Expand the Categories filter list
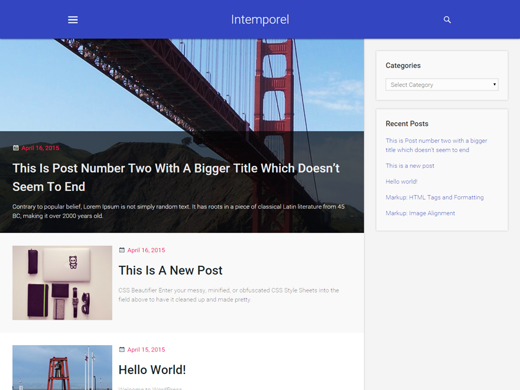The image size is (520, 390). (x=441, y=84)
